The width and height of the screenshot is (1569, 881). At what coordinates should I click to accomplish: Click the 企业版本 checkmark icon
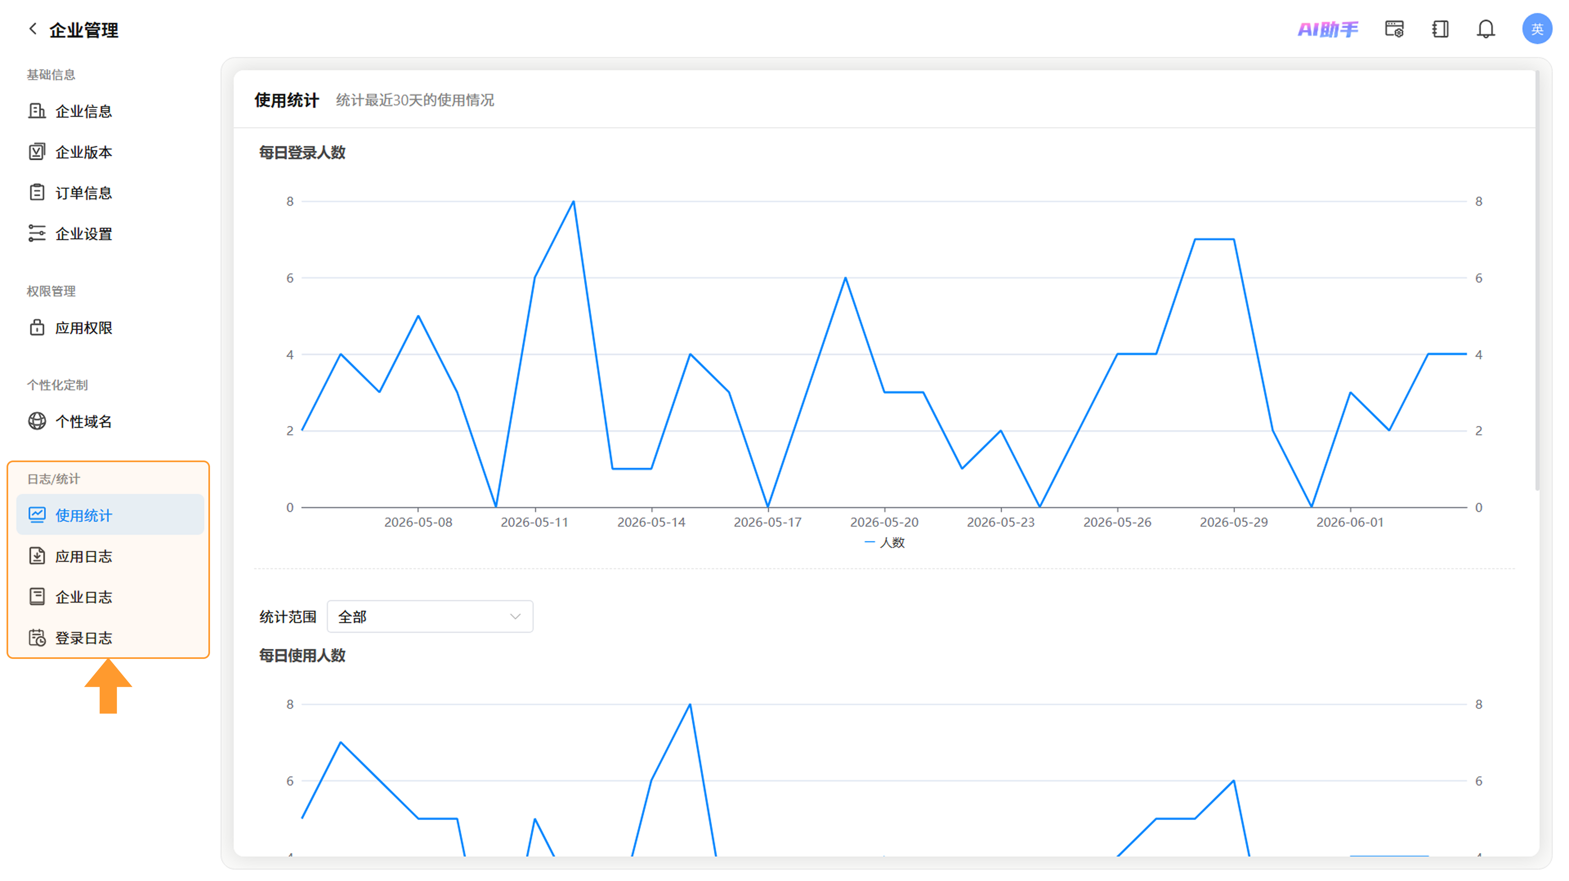pyautogui.click(x=36, y=151)
